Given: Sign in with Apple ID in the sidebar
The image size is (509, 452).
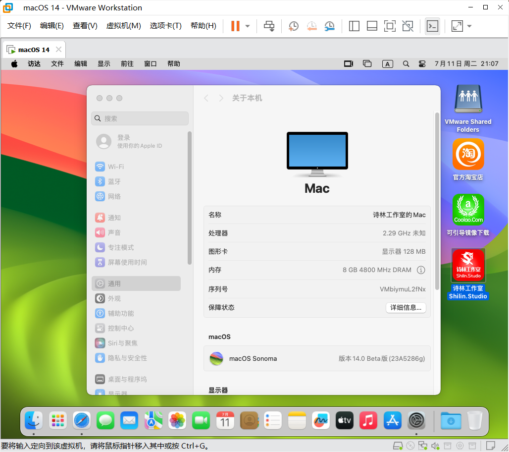Looking at the screenshot, I should (x=129, y=142).
